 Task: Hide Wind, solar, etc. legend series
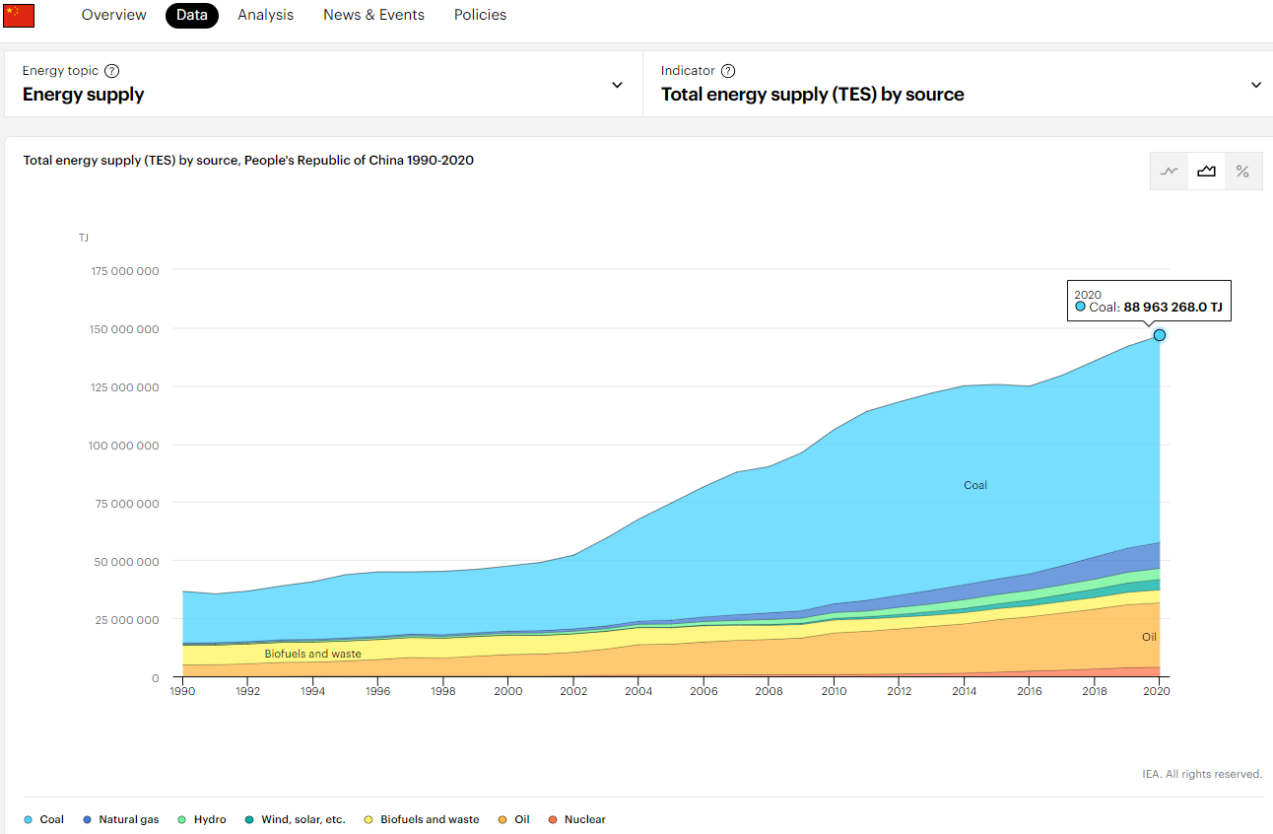click(295, 819)
